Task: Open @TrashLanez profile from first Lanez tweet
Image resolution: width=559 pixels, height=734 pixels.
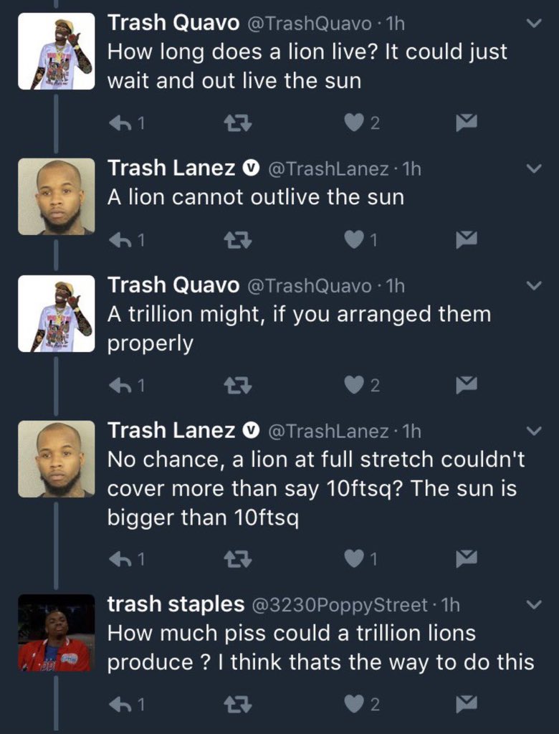Action: click(328, 168)
